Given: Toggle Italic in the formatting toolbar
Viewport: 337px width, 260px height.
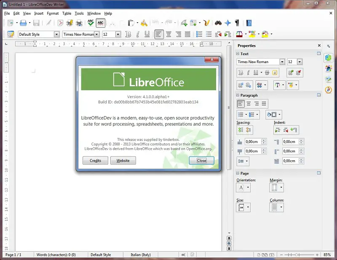Looking at the screenshot, I should point(138,34).
